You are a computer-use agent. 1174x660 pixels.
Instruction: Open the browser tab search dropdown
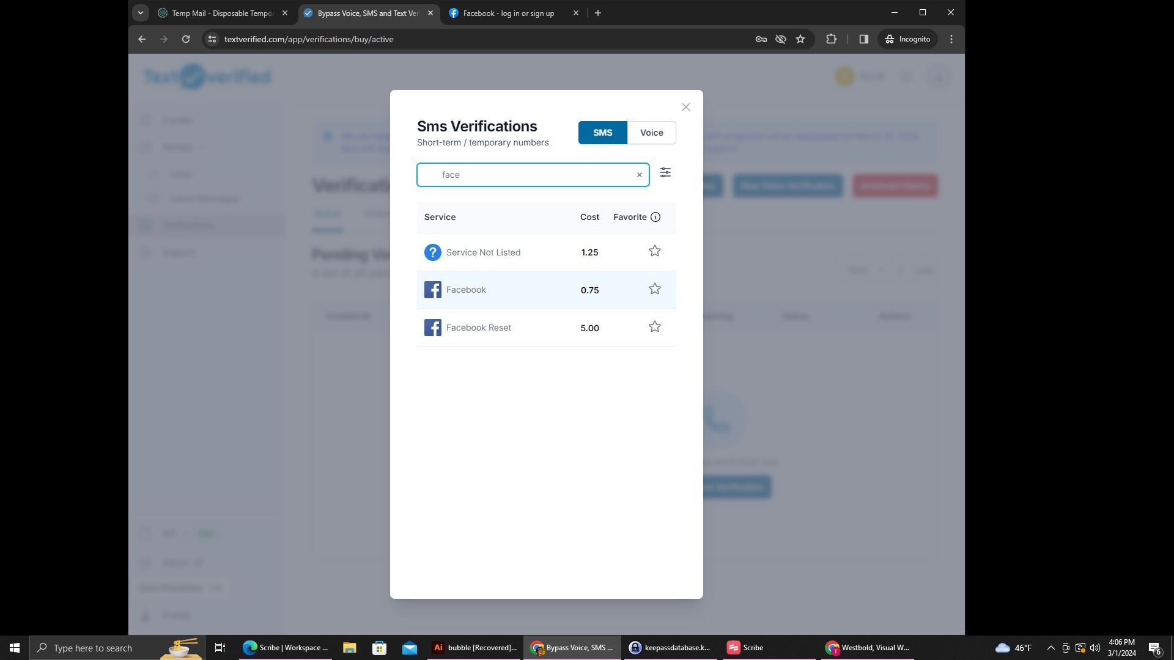tap(140, 12)
